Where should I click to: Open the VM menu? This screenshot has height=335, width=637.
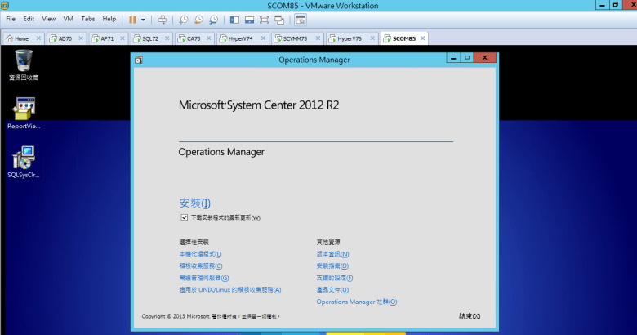[69, 18]
